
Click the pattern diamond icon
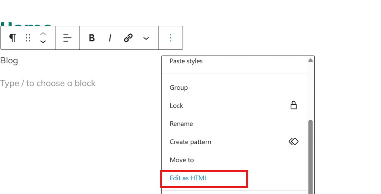(x=294, y=141)
